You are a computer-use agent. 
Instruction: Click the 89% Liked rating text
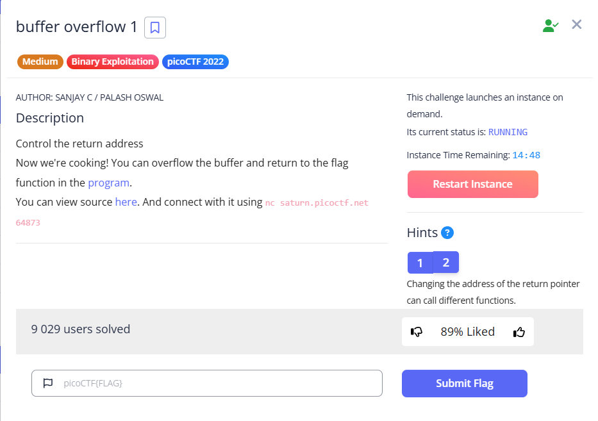(x=467, y=332)
